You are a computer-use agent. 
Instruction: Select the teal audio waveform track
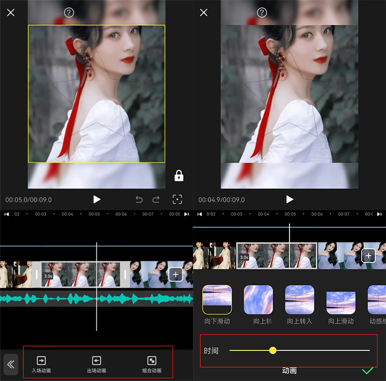pos(97,299)
